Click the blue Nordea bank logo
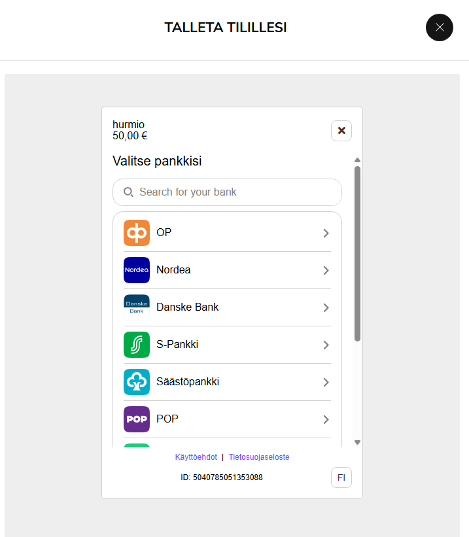The height and width of the screenshot is (537, 469). [137, 270]
